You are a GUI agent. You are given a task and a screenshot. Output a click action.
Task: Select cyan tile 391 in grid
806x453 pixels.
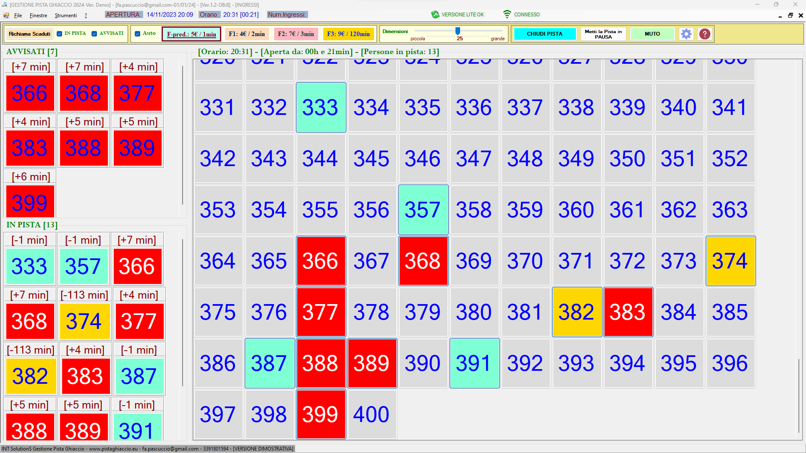tap(474, 363)
